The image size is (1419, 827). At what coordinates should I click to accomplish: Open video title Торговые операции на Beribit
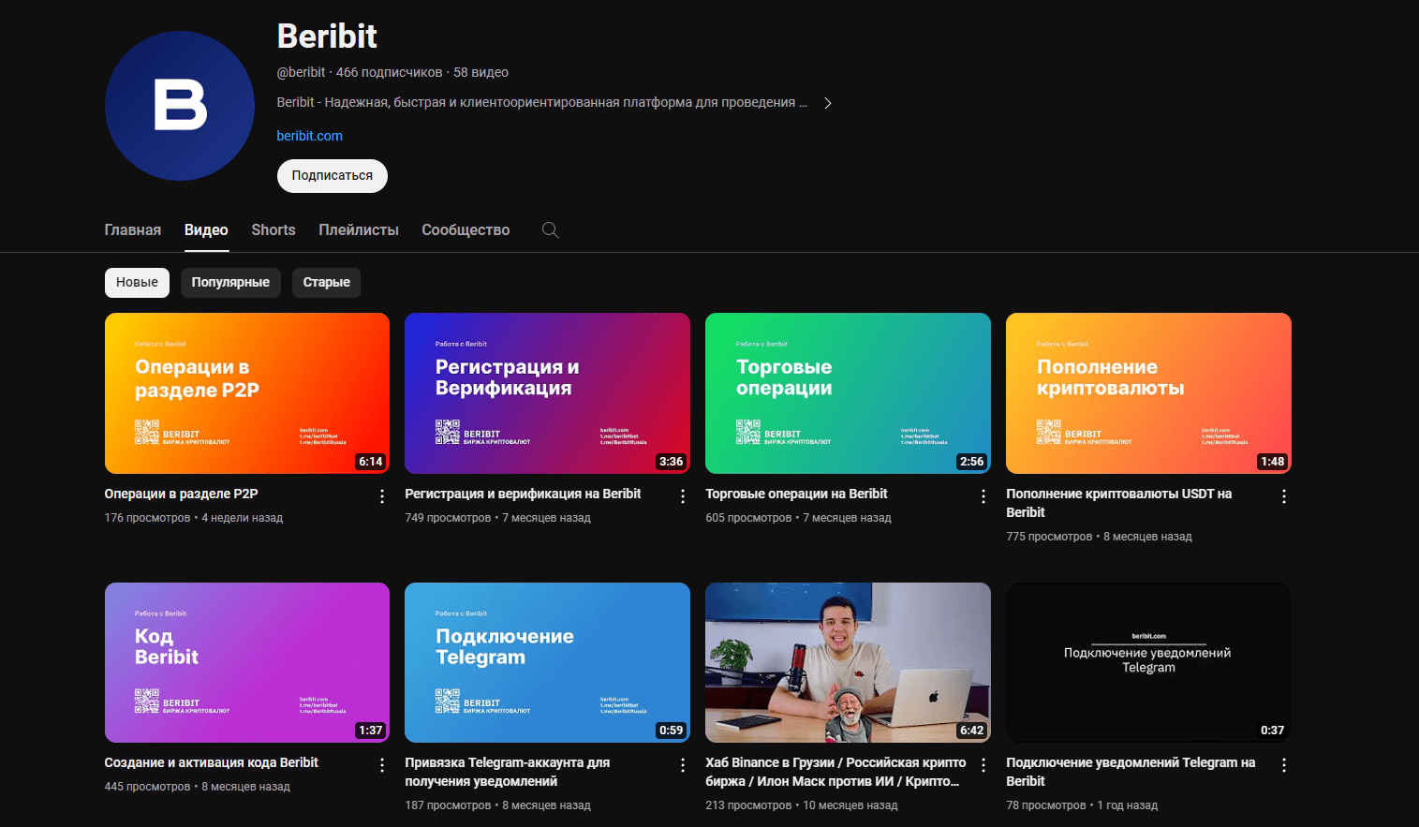coord(796,494)
